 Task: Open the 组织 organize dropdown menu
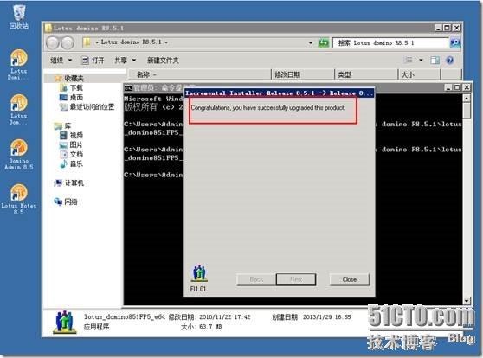(x=61, y=61)
